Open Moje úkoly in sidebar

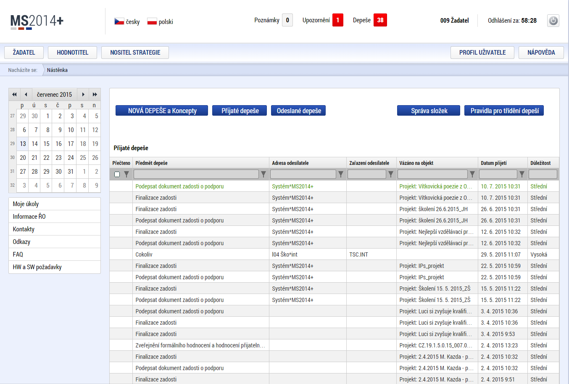click(55, 204)
